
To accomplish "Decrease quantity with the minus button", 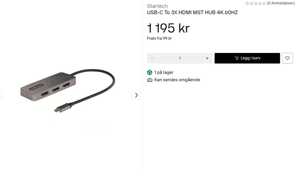I will [152, 58].
